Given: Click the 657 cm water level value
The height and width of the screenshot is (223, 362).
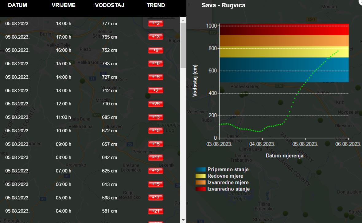Looking at the screenshot, I should point(109,144).
